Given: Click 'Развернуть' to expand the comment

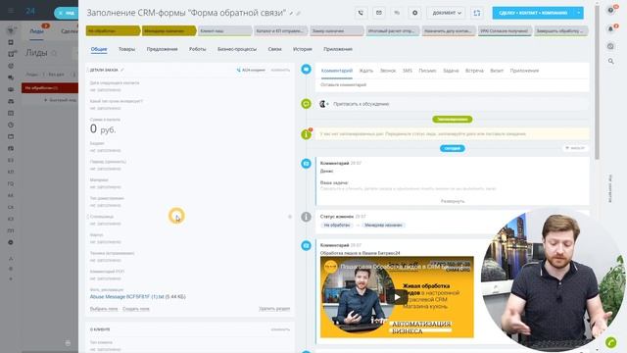Looking at the screenshot, I should [x=453, y=201].
